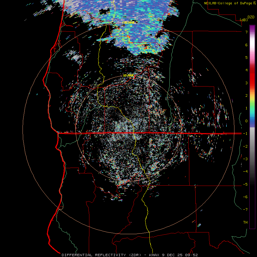This screenshot has height=257, width=257.
Task: Select the 4 value on color scale
Action: point(246,70)
